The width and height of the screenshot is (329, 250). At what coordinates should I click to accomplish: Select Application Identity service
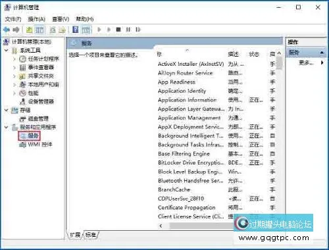(x=182, y=91)
